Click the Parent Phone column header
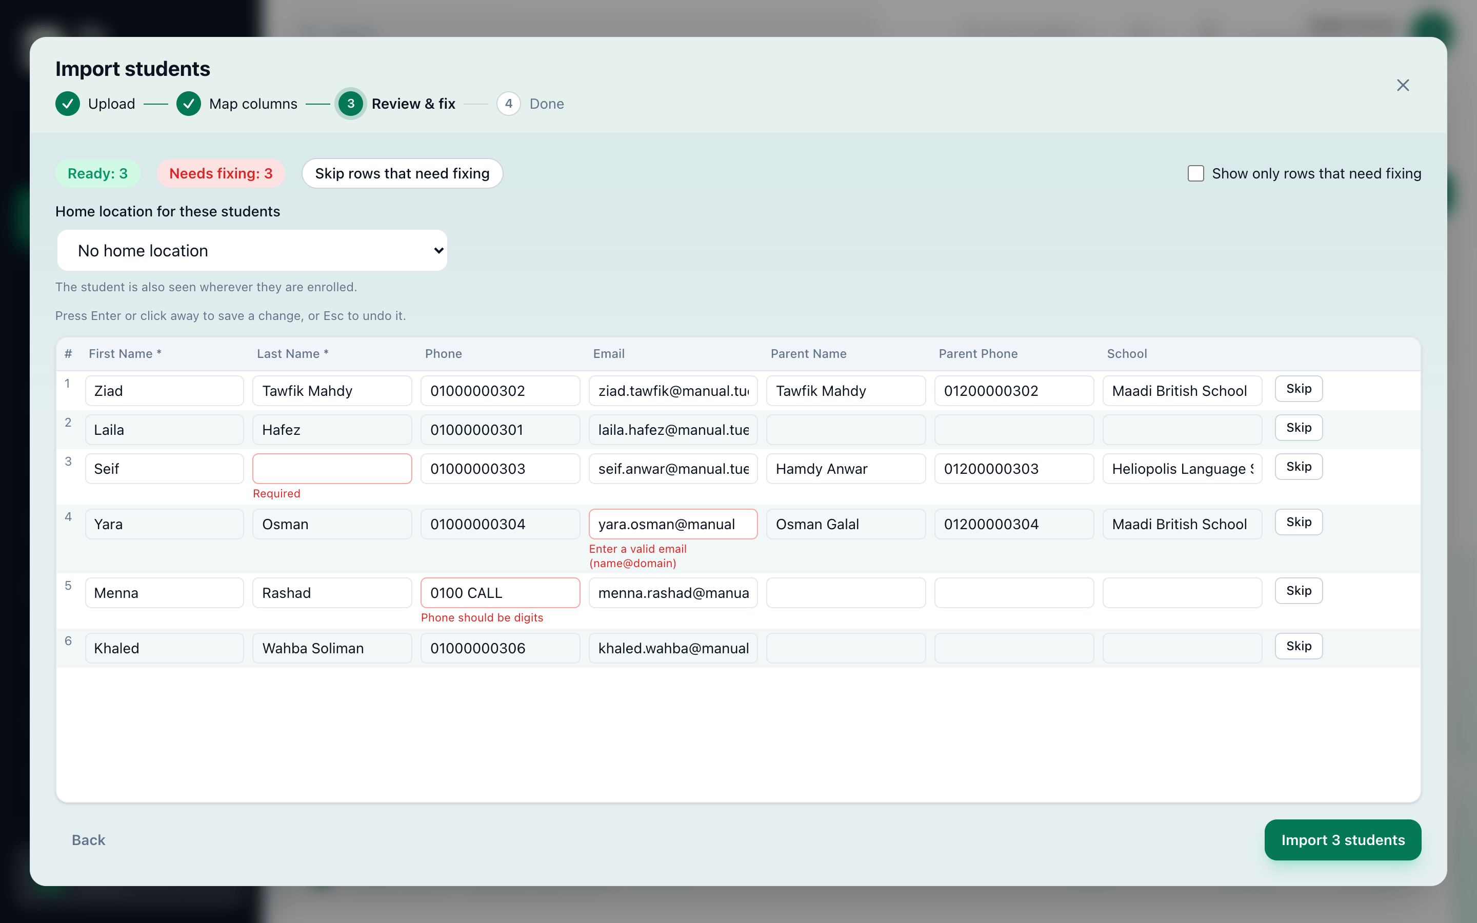 coord(978,353)
